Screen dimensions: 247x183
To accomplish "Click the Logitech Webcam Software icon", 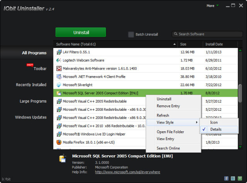I will tap(59, 60).
